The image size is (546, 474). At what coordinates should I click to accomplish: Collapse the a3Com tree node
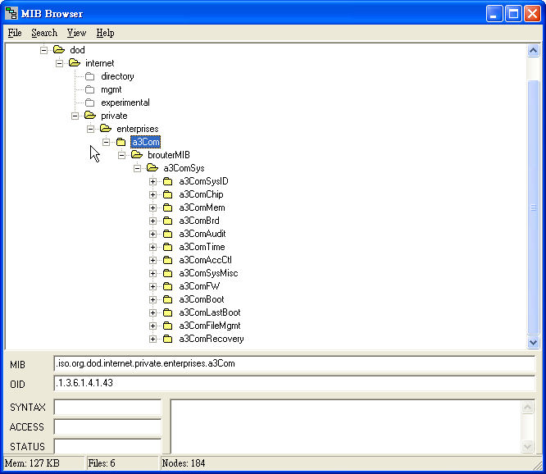[x=107, y=142]
